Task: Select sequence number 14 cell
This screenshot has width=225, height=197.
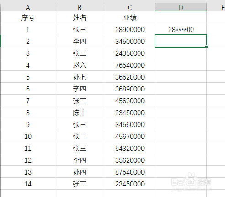Action: point(28,184)
